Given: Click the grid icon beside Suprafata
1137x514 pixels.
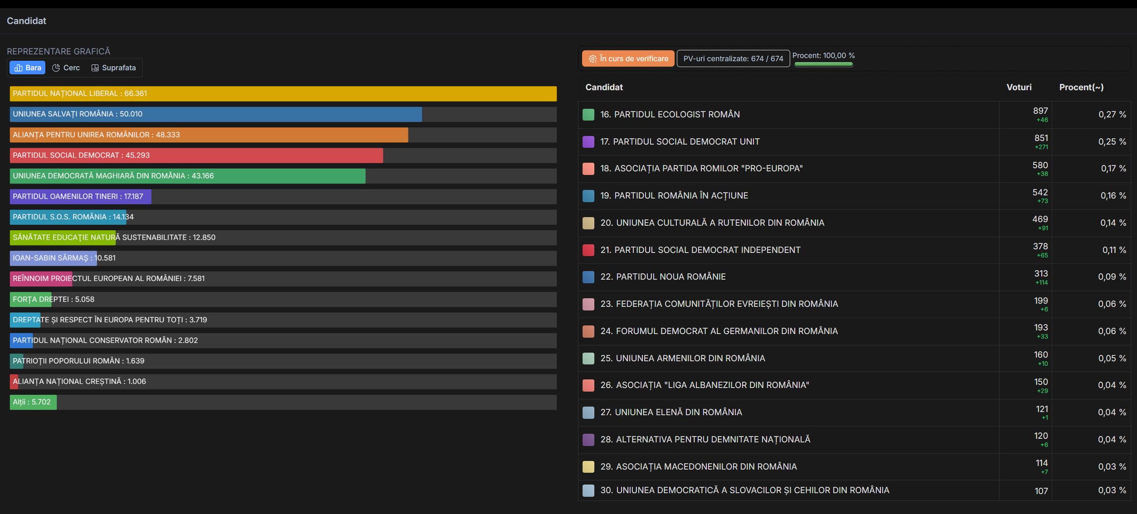Looking at the screenshot, I should (95, 68).
